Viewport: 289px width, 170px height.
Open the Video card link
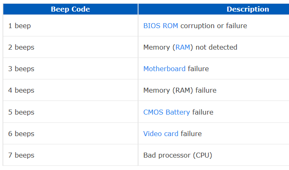(x=161, y=134)
